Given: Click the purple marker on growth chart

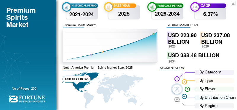Looking at the screenshot, I should tap(91, 55).
